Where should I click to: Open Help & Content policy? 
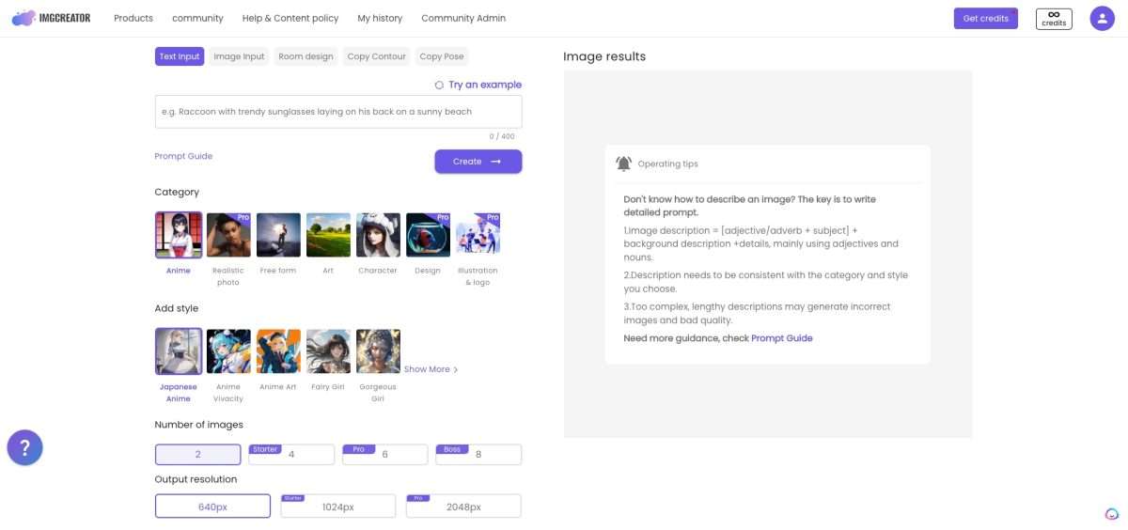pyautogui.click(x=290, y=18)
